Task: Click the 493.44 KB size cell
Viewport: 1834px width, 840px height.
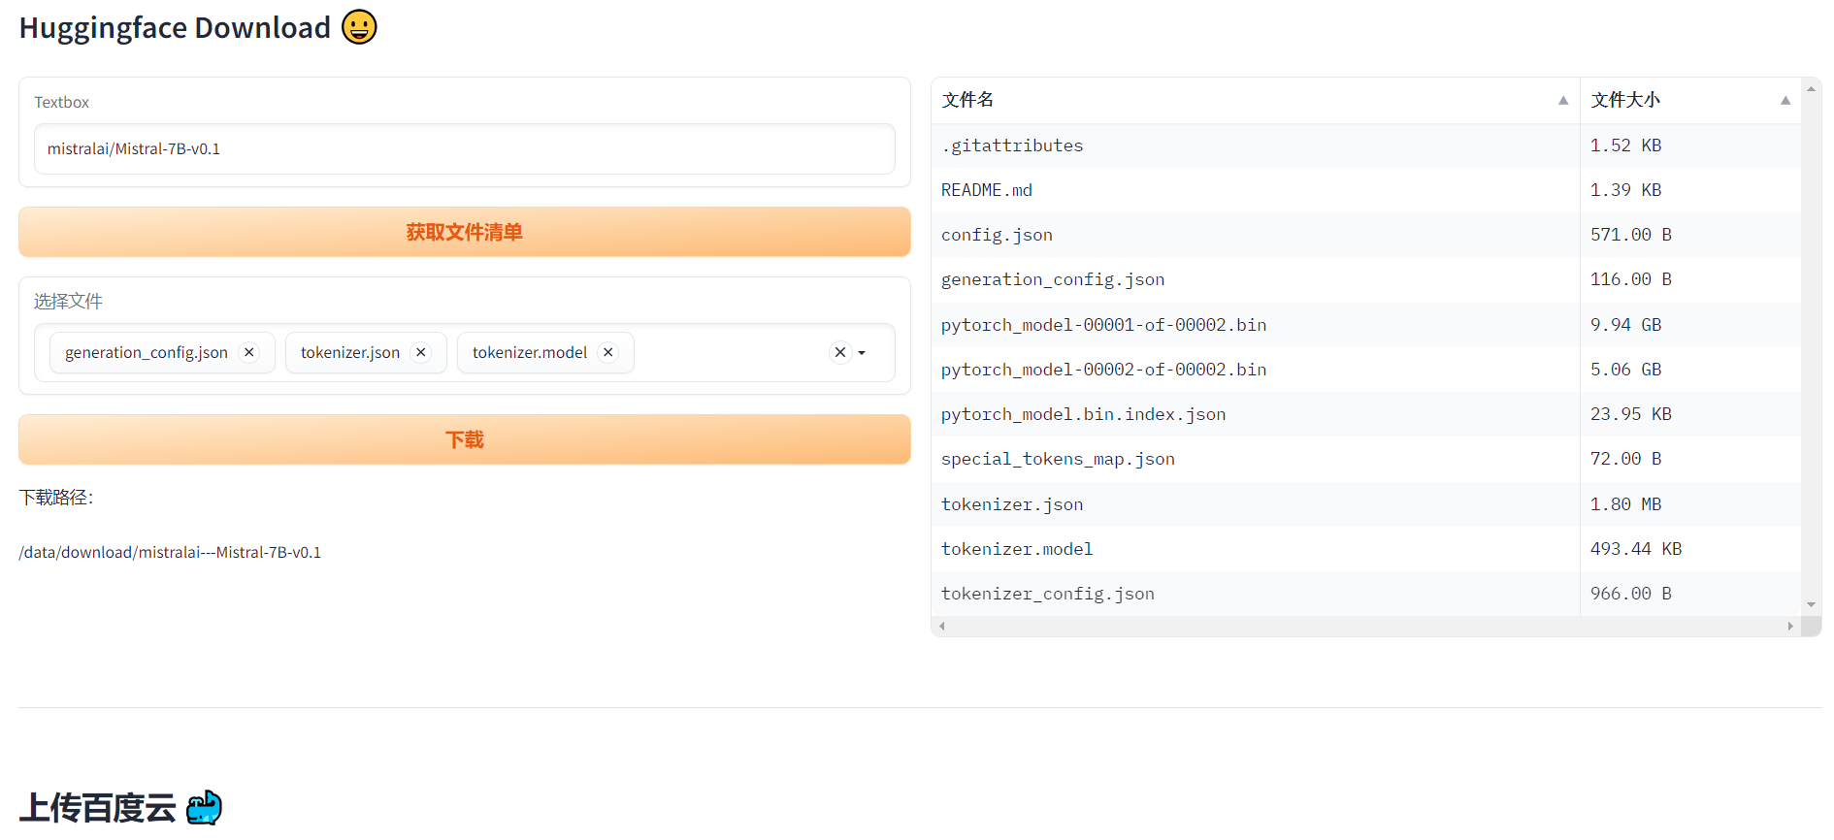Action: (x=1690, y=549)
